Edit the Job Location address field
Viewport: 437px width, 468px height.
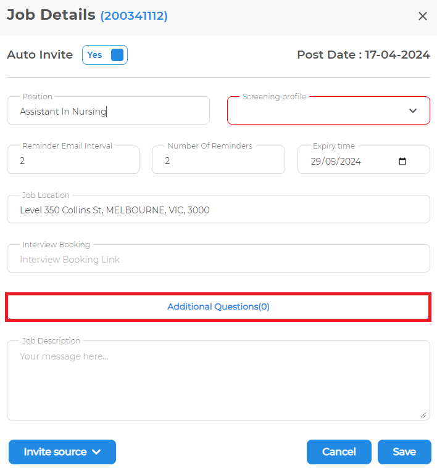[x=218, y=209]
